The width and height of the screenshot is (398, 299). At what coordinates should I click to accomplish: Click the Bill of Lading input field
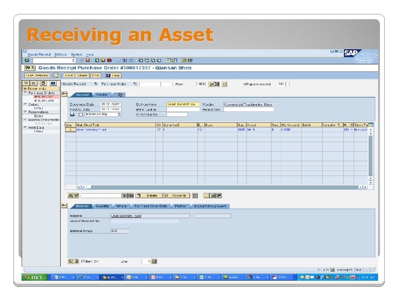coord(183,109)
